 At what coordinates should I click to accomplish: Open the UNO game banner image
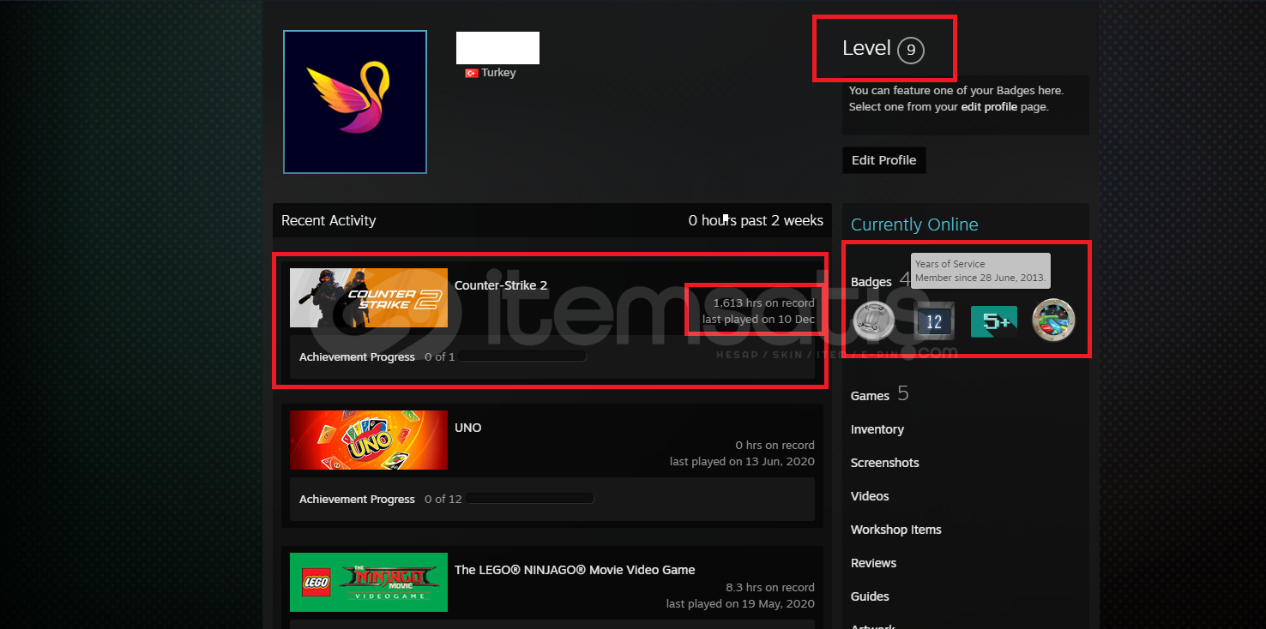pyautogui.click(x=369, y=440)
